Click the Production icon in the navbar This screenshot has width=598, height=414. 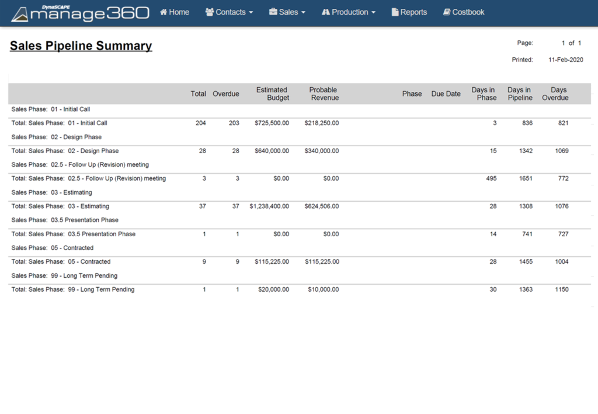coord(325,12)
